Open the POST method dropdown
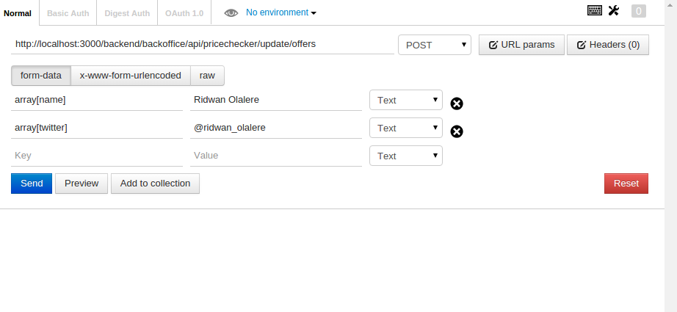Screen dimensions: 677x312 pos(434,45)
